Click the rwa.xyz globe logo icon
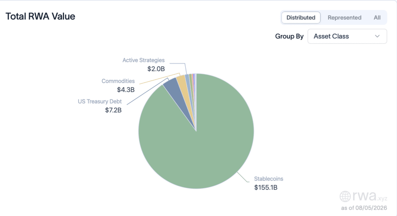The image size is (397, 216). click(x=345, y=196)
